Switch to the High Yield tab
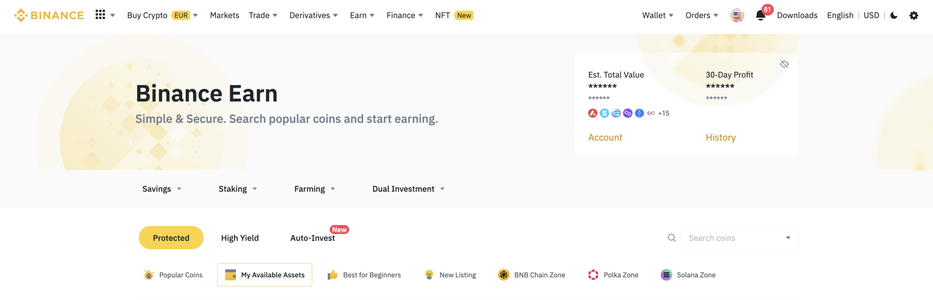 (x=240, y=238)
